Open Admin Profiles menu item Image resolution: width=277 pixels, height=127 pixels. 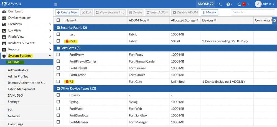[x=18, y=76]
